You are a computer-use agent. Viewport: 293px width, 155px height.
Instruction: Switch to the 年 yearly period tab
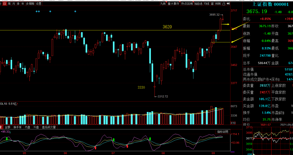coord(23,4)
